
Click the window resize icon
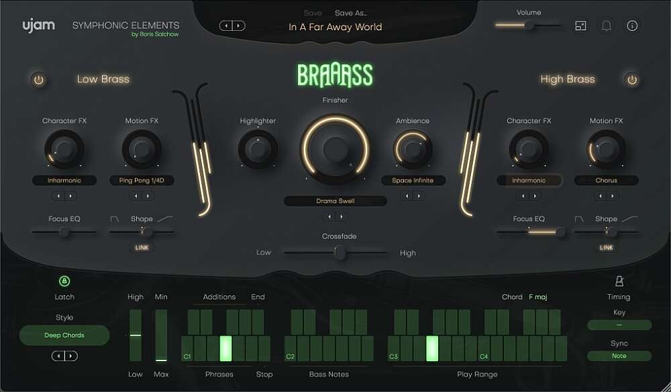(580, 25)
